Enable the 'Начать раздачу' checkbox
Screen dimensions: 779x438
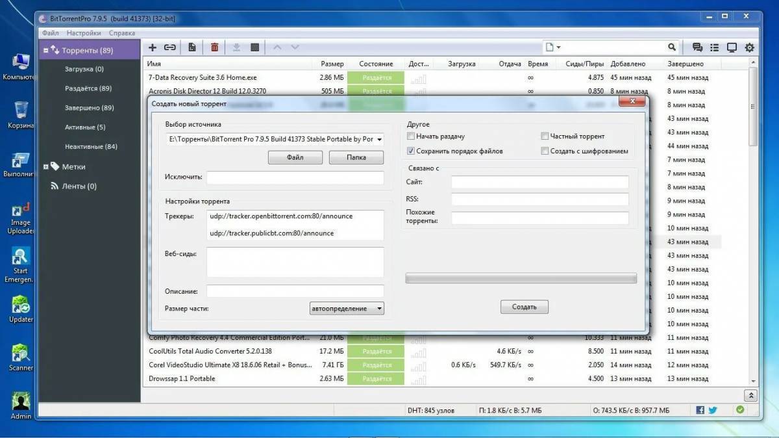[411, 136]
